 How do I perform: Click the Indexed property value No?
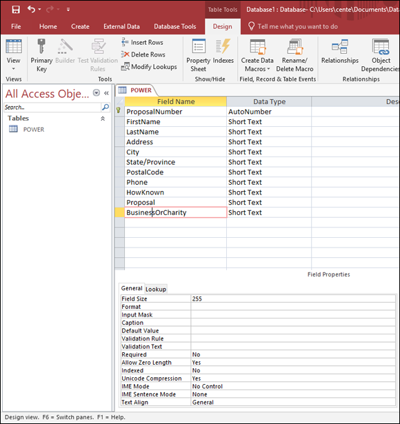click(293, 370)
